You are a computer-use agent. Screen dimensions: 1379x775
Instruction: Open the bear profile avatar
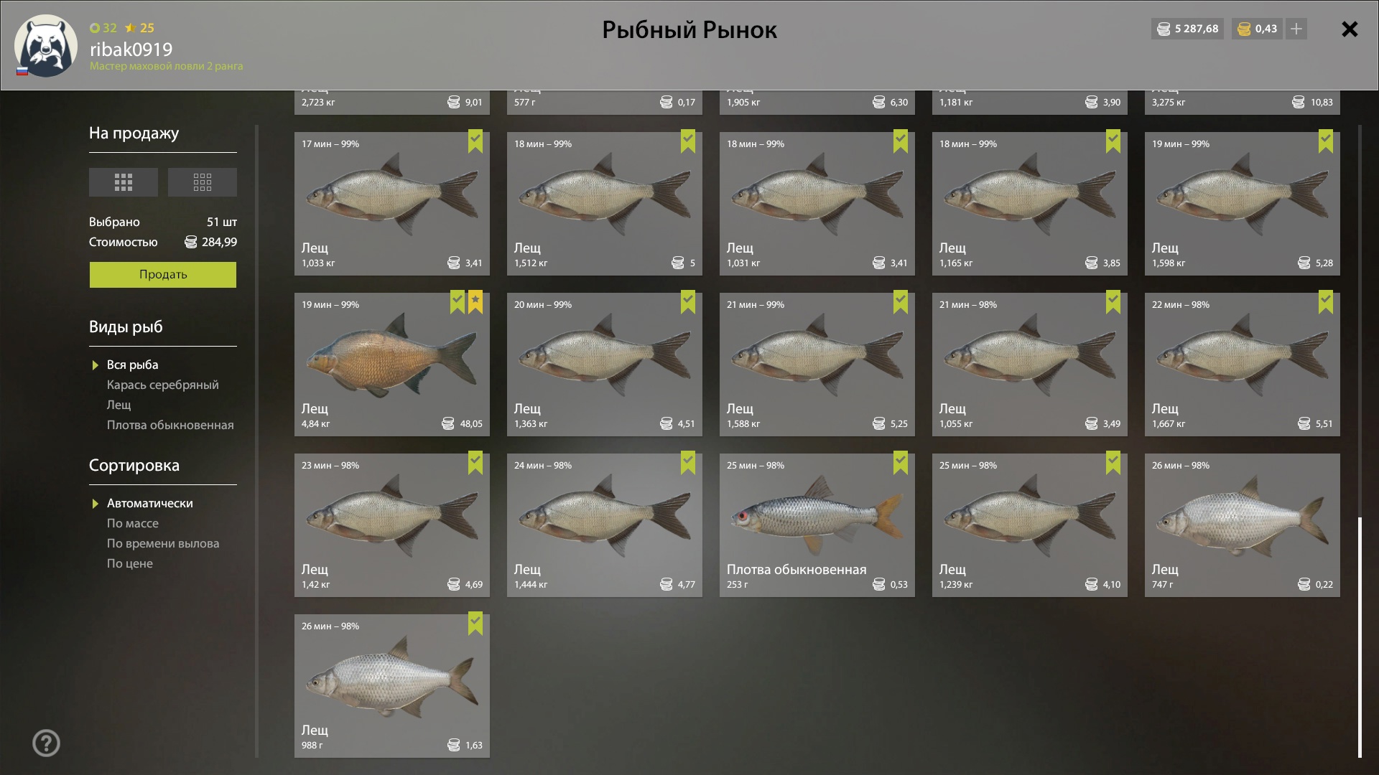pyautogui.click(x=46, y=46)
